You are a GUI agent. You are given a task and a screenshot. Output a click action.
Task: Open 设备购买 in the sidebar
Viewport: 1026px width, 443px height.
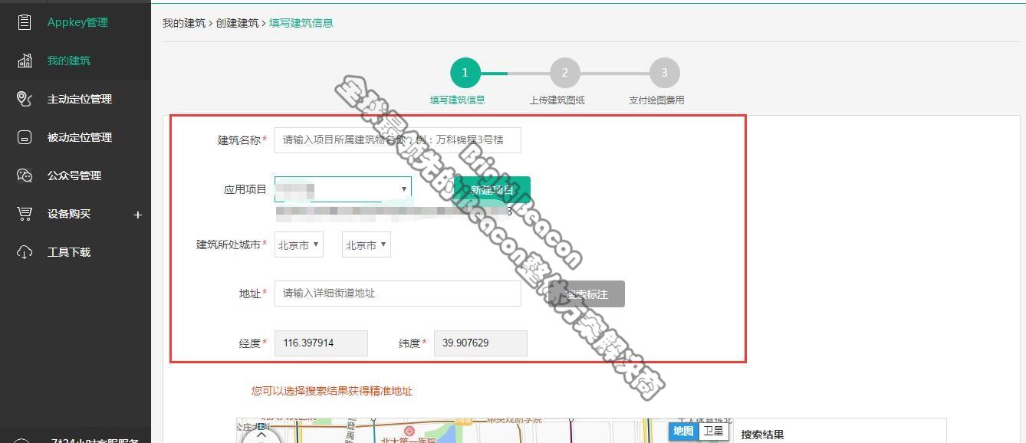(69, 214)
